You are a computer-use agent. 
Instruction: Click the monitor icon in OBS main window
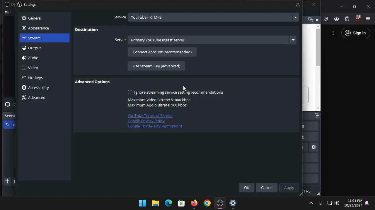pos(8,104)
